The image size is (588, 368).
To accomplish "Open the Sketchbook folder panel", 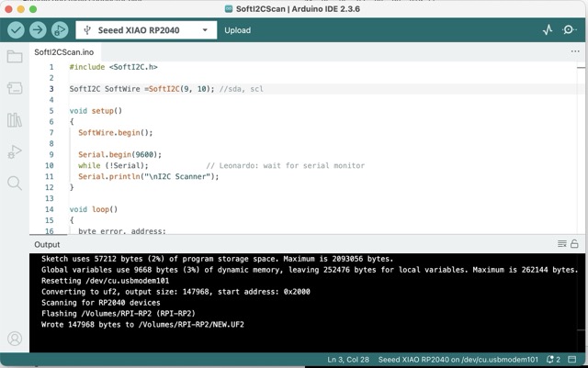I will [15, 57].
